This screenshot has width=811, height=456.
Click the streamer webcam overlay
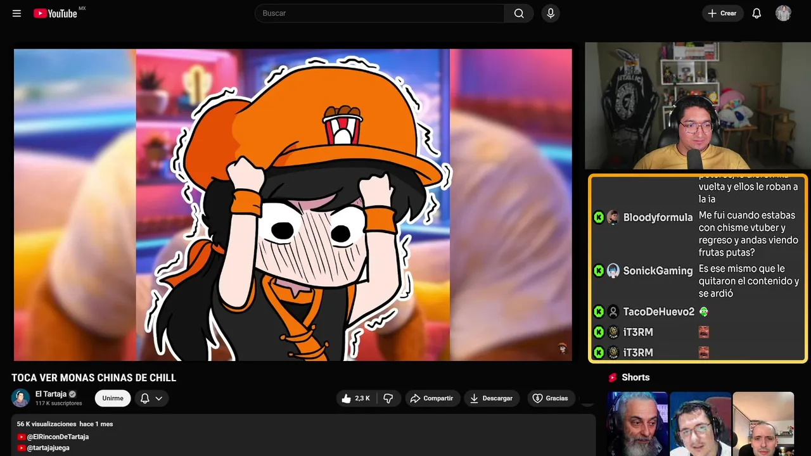[698, 106]
